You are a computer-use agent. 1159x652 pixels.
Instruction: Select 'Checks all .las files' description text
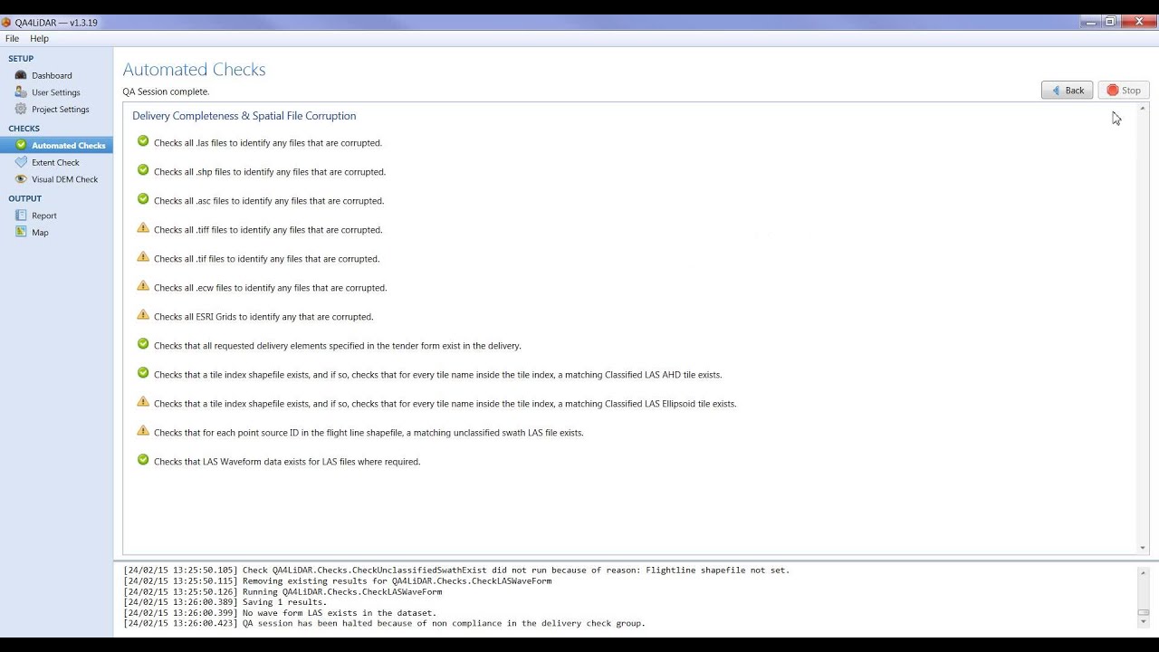point(268,143)
